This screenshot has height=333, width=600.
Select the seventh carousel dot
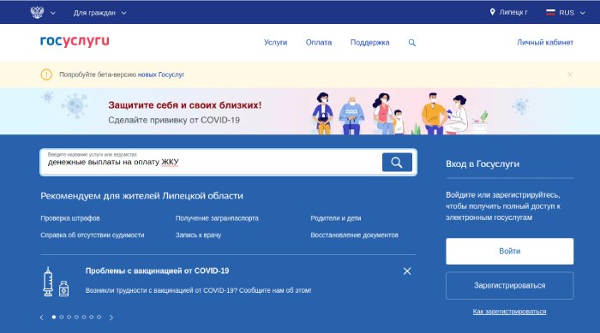pos(99,317)
